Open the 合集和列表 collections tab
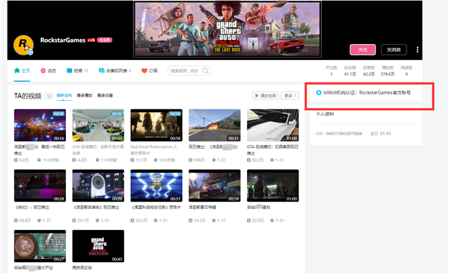Image resolution: width=449 pixels, height=274 pixels. (x=114, y=70)
